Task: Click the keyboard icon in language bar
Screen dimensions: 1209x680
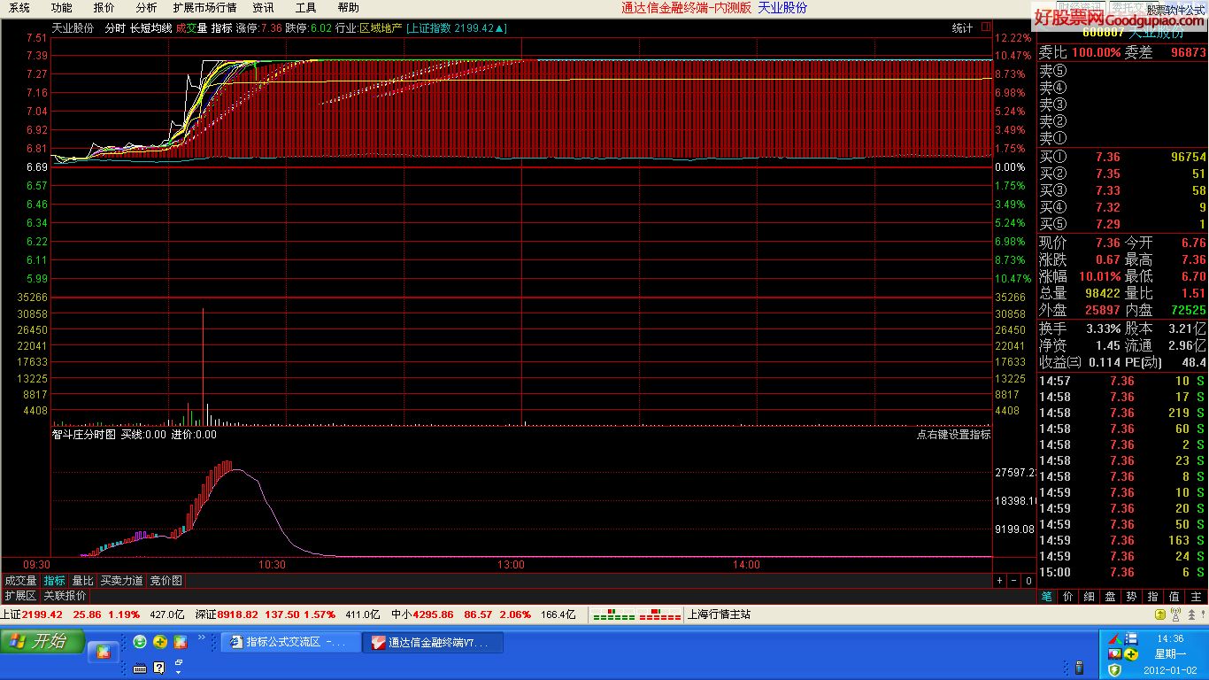Action: tap(140, 667)
